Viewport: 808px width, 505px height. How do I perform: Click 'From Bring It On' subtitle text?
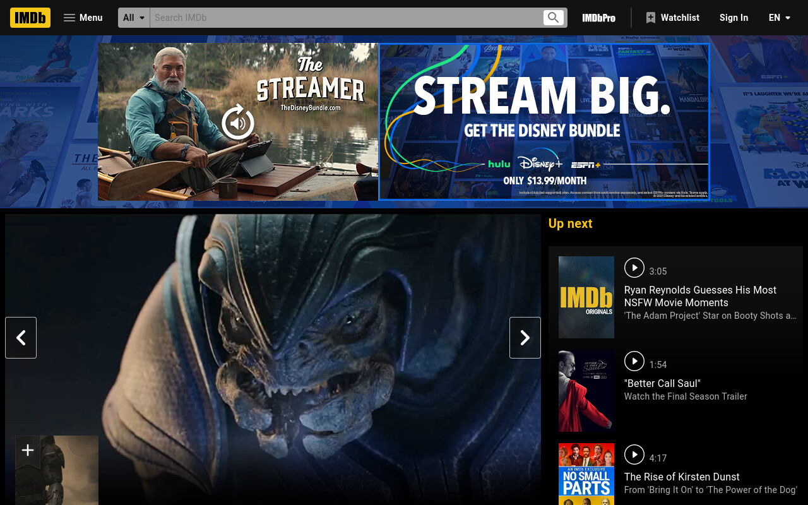click(x=711, y=490)
